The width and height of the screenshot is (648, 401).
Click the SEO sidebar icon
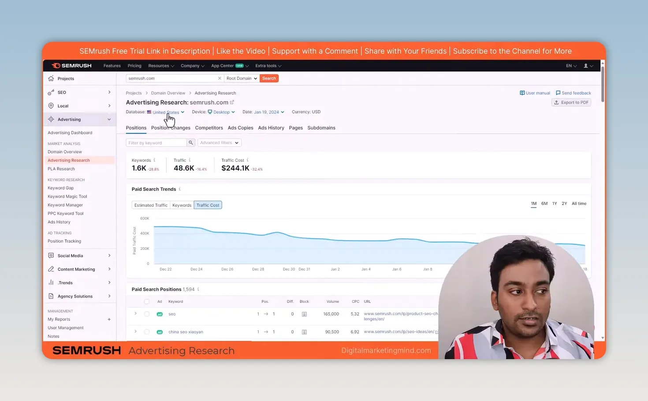tap(51, 92)
